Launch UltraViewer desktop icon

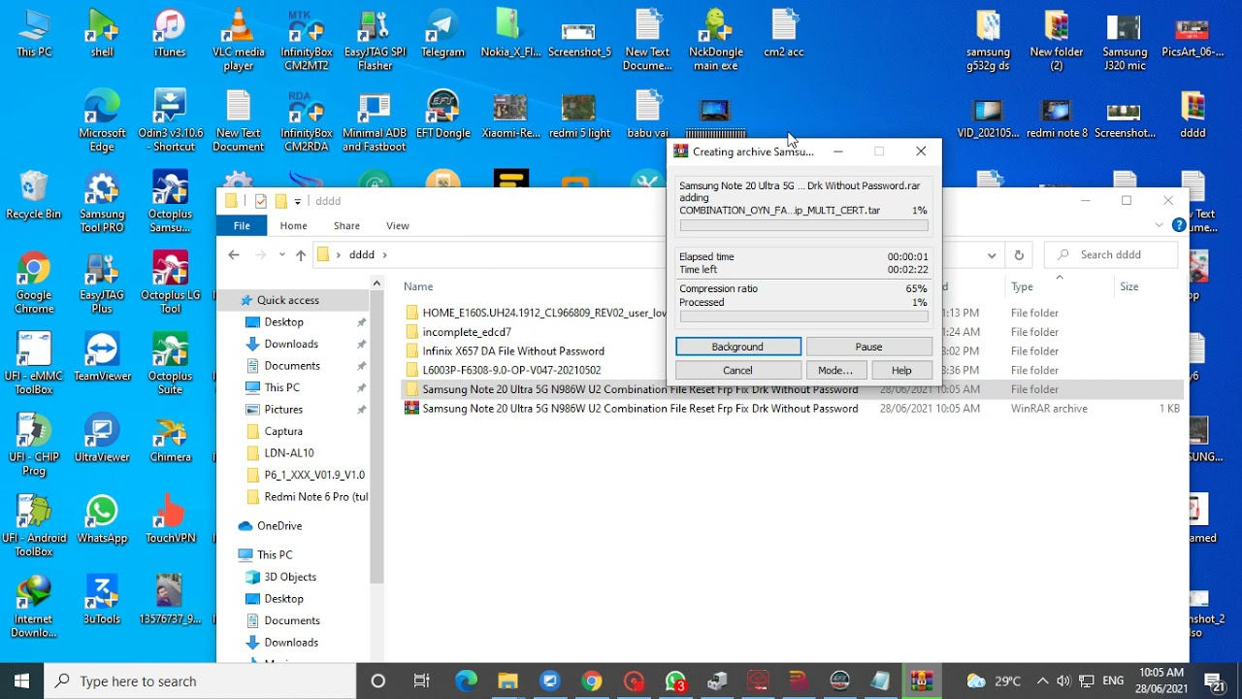102,439
